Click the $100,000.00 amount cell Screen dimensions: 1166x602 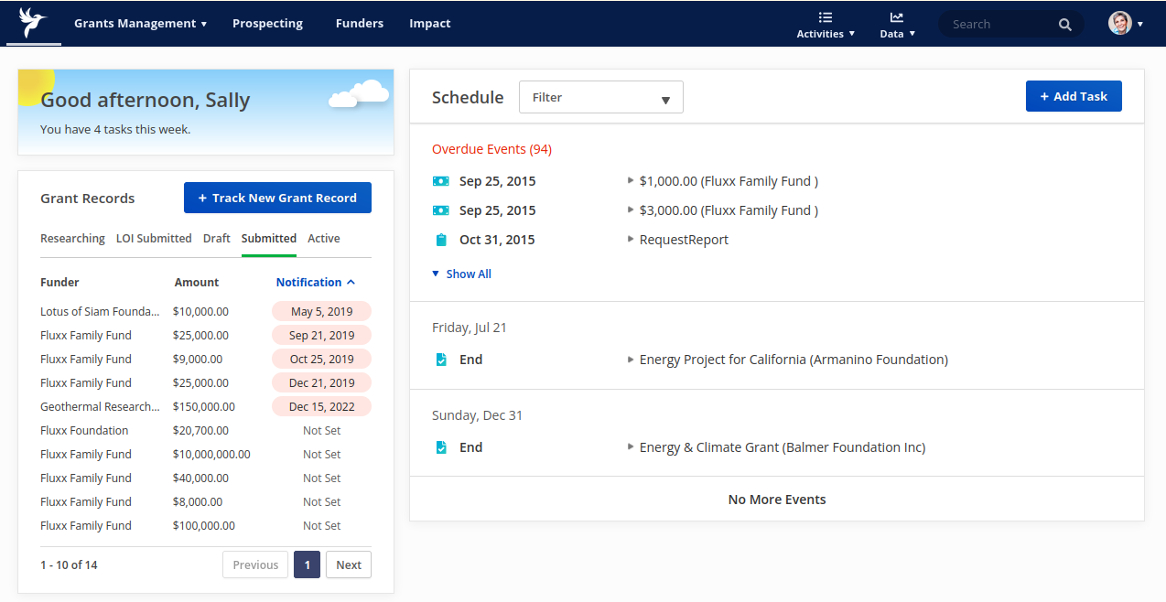(x=203, y=525)
